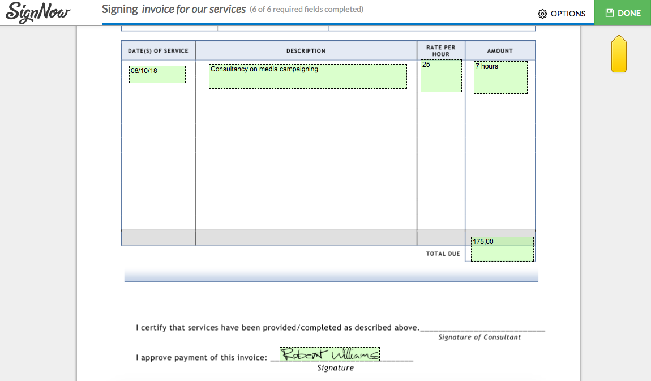
Task: Click the save disk icon on Done
Action: (609, 13)
